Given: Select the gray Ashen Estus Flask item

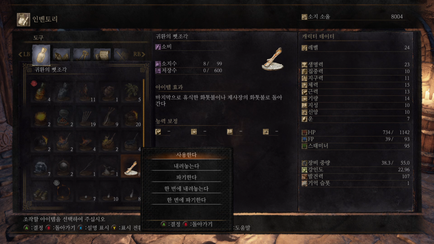Looking at the screenshot, I should pyautogui.click(x=63, y=92).
